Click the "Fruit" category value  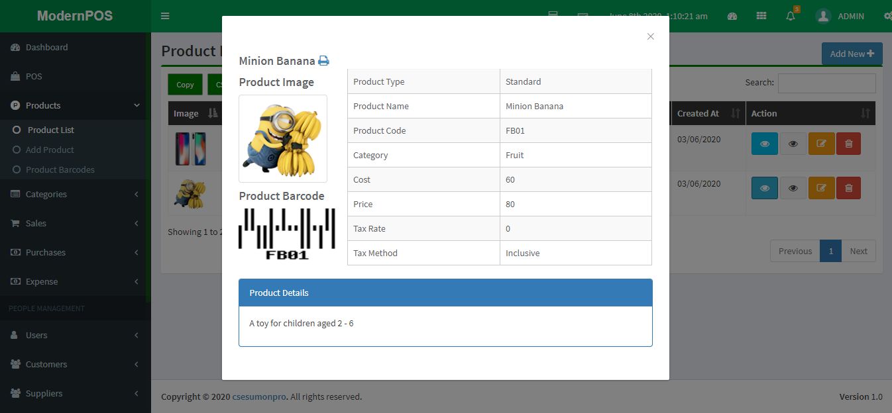[x=514, y=156]
